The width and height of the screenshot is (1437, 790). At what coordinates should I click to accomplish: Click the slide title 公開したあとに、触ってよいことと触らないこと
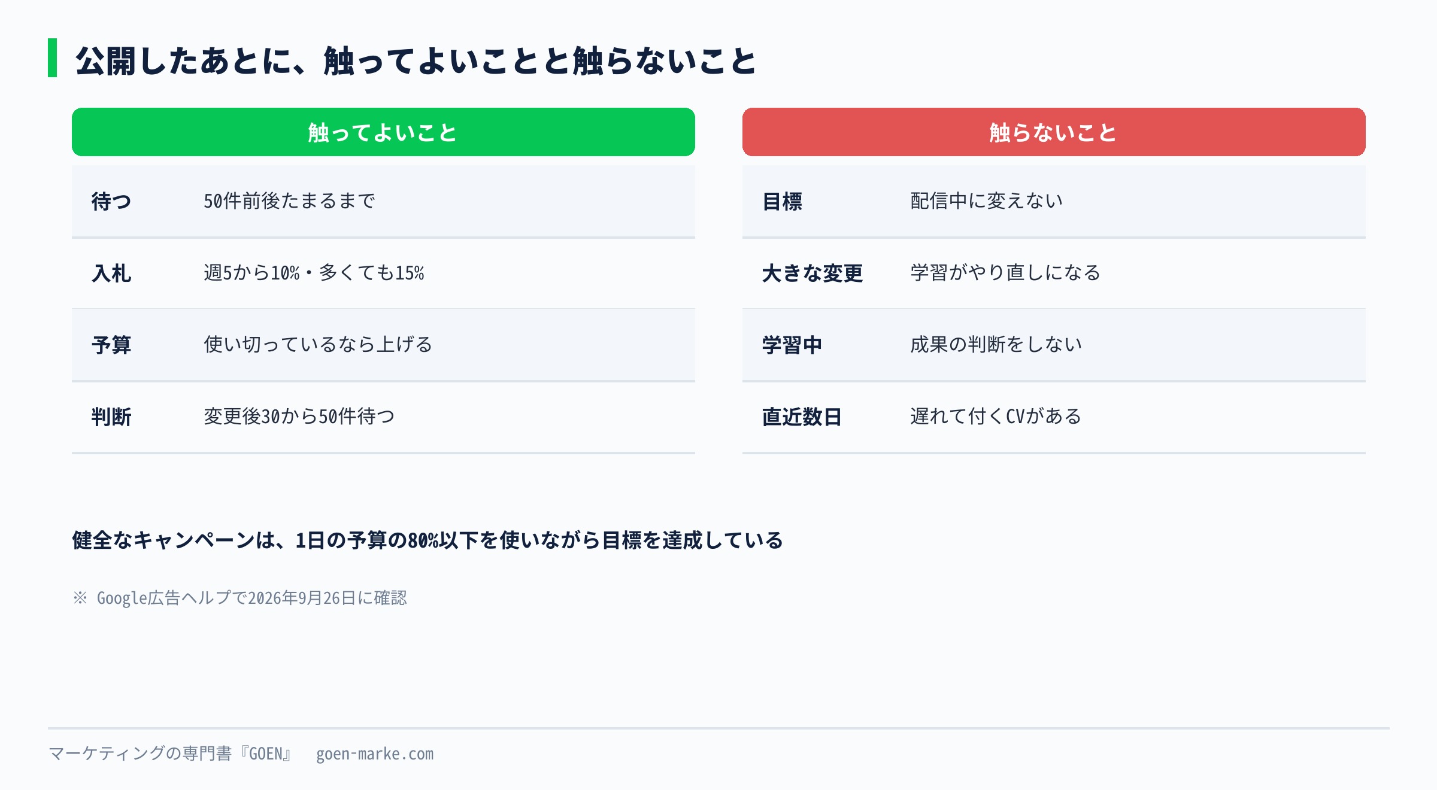tap(416, 61)
